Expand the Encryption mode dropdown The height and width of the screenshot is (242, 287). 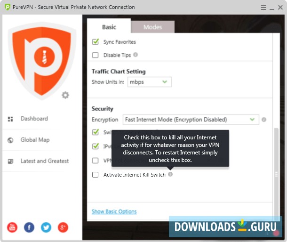[x=191, y=120]
